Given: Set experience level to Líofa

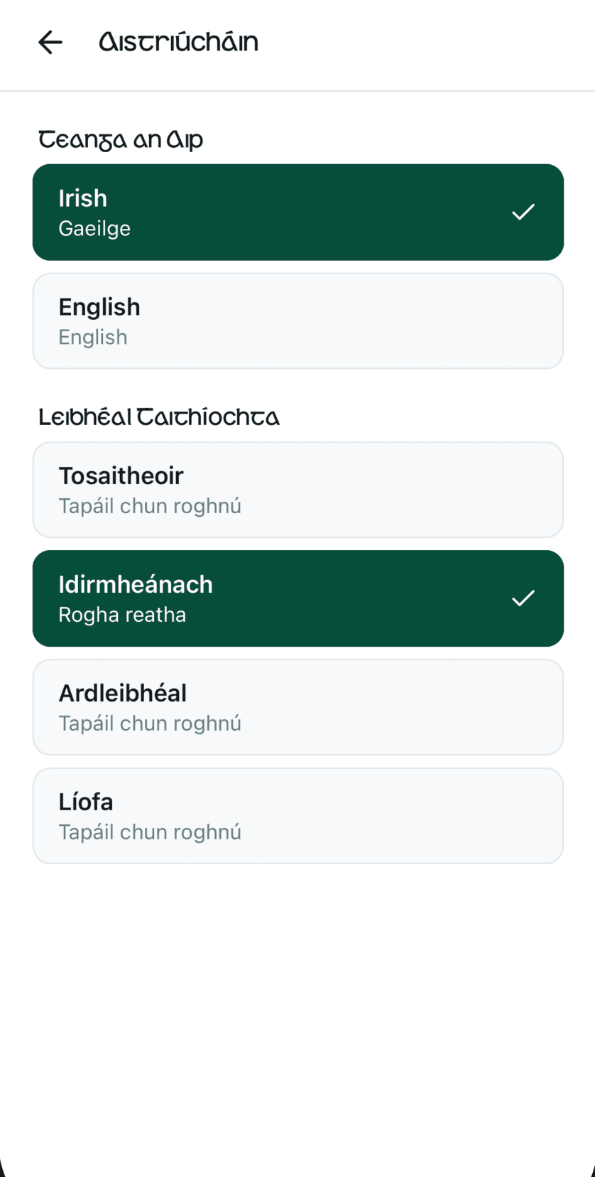Looking at the screenshot, I should click(x=298, y=816).
